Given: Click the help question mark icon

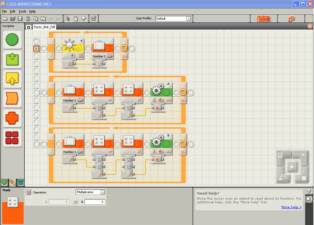Looking at the screenshot, I should [x=308, y=191].
